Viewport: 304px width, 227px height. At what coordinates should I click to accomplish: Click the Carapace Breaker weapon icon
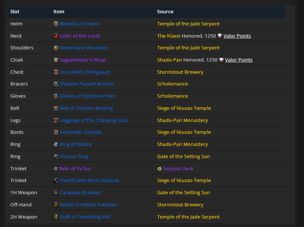point(56,193)
